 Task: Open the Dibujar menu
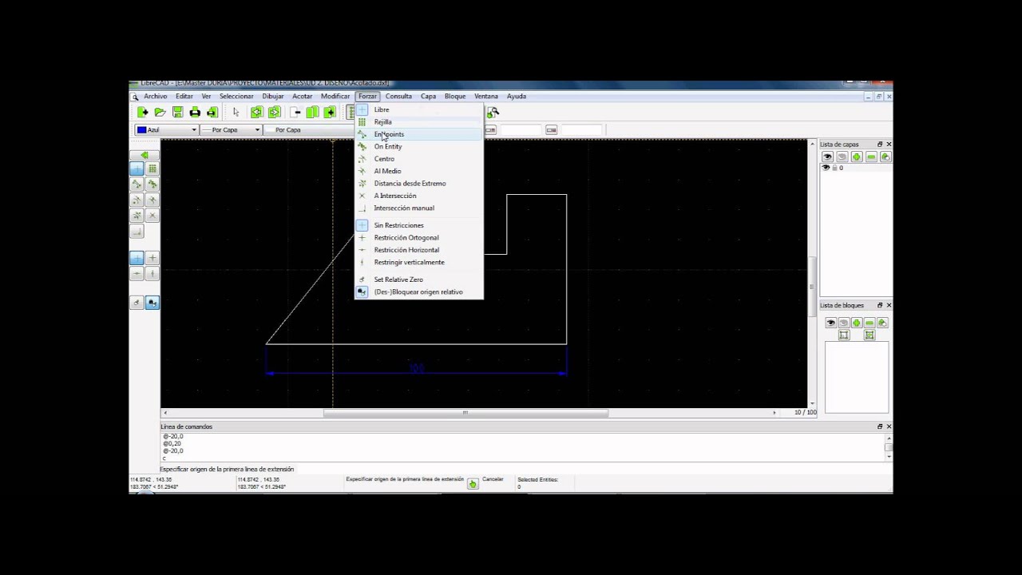tap(272, 97)
